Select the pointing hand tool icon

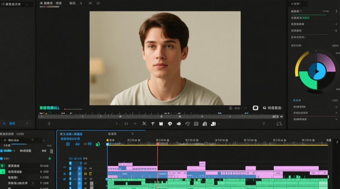[187, 124]
